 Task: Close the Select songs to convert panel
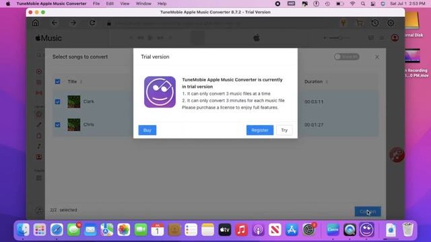(377, 56)
